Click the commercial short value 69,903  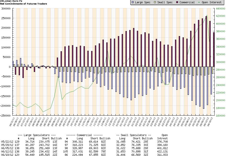pyautogui.click(x=93, y=148)
